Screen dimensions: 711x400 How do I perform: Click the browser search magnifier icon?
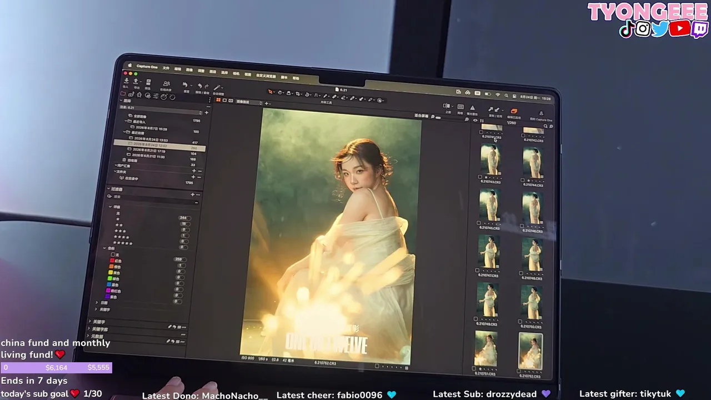(545, 127)
